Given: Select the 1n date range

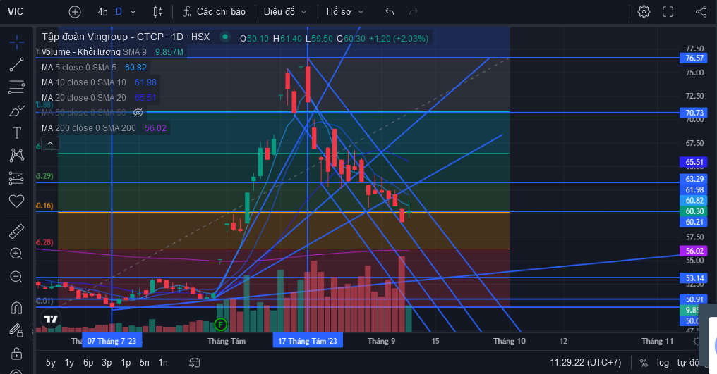Looking at the screenshot, I should click(163, 363).
